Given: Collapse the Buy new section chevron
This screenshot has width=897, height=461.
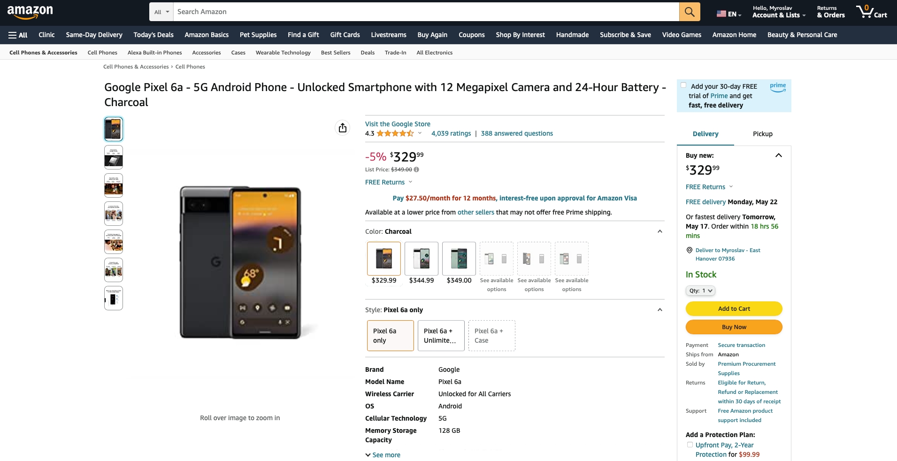Looking at the screenshot, I should coord(779,155).
